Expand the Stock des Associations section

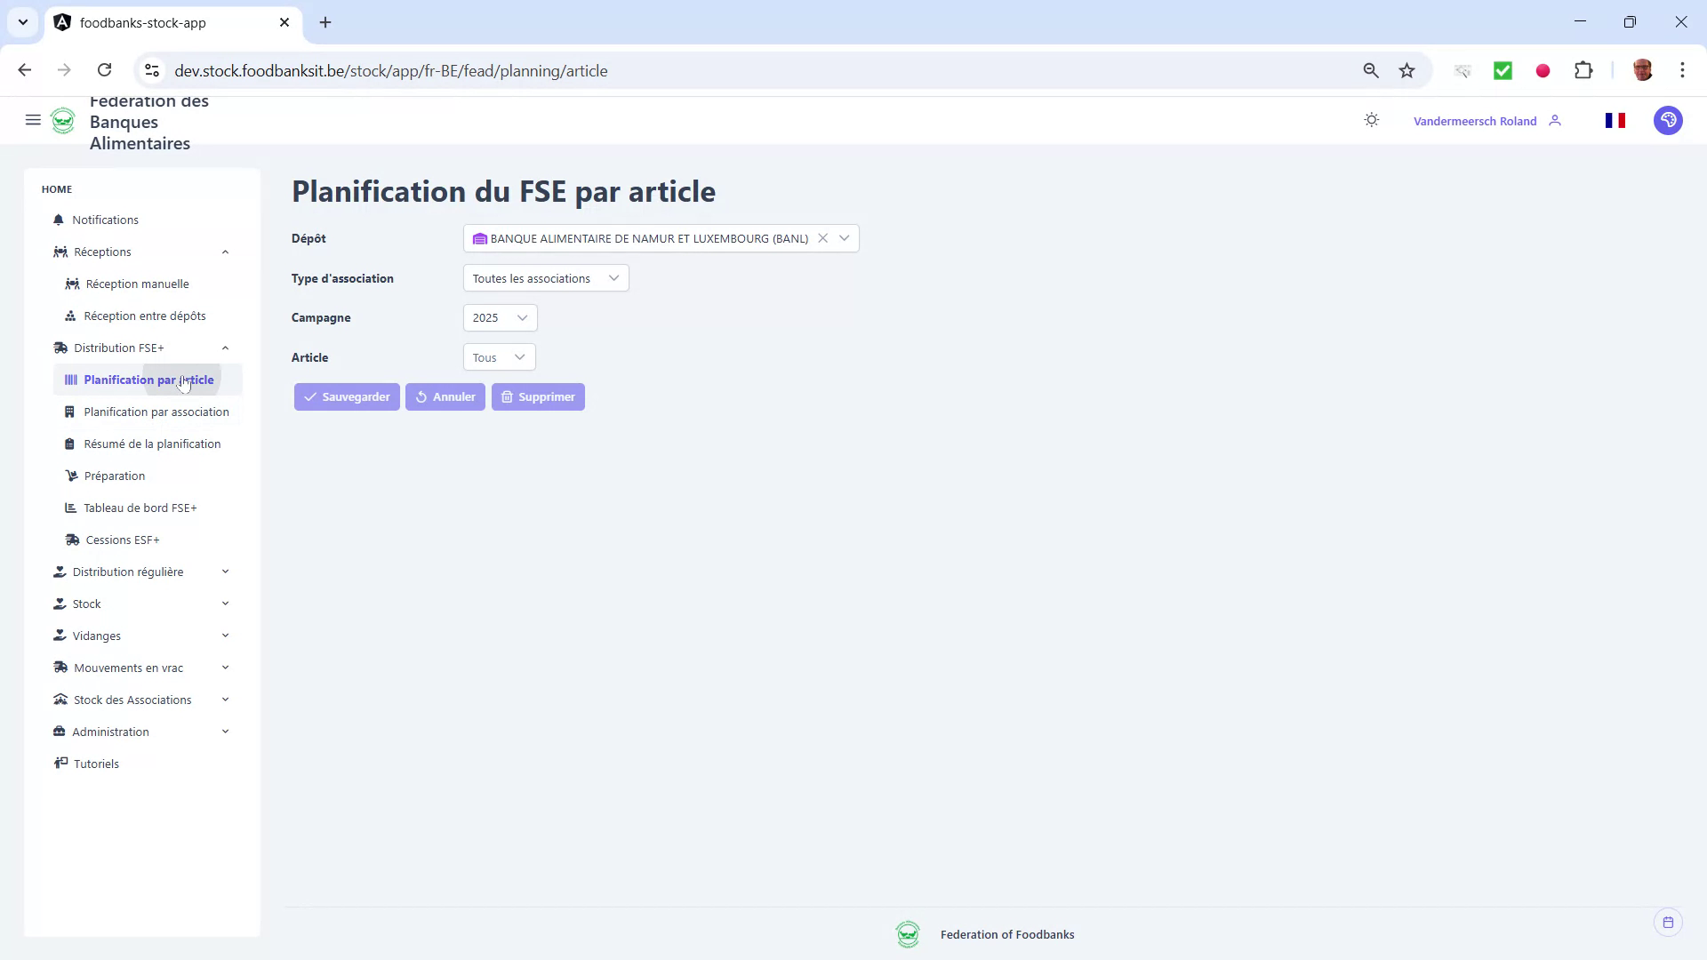225,700
